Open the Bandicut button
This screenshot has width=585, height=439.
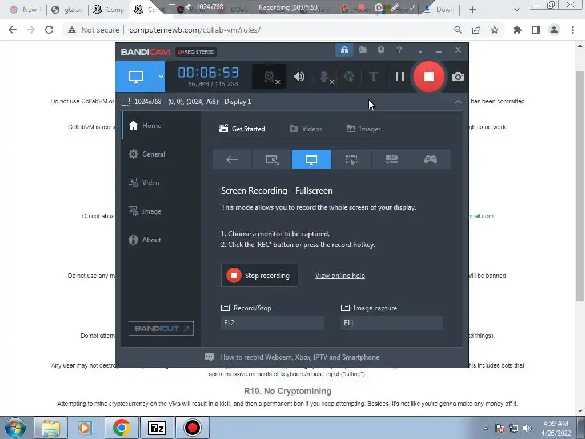pos(161,329)
